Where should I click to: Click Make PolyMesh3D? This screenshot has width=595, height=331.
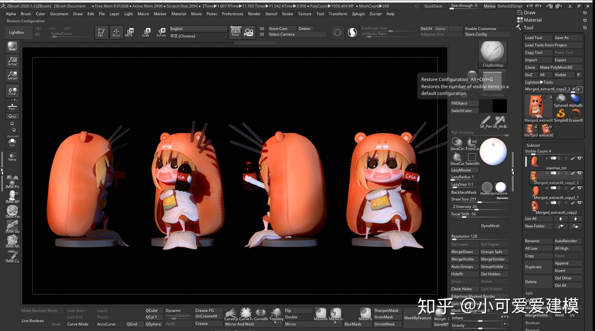[561, 67]
